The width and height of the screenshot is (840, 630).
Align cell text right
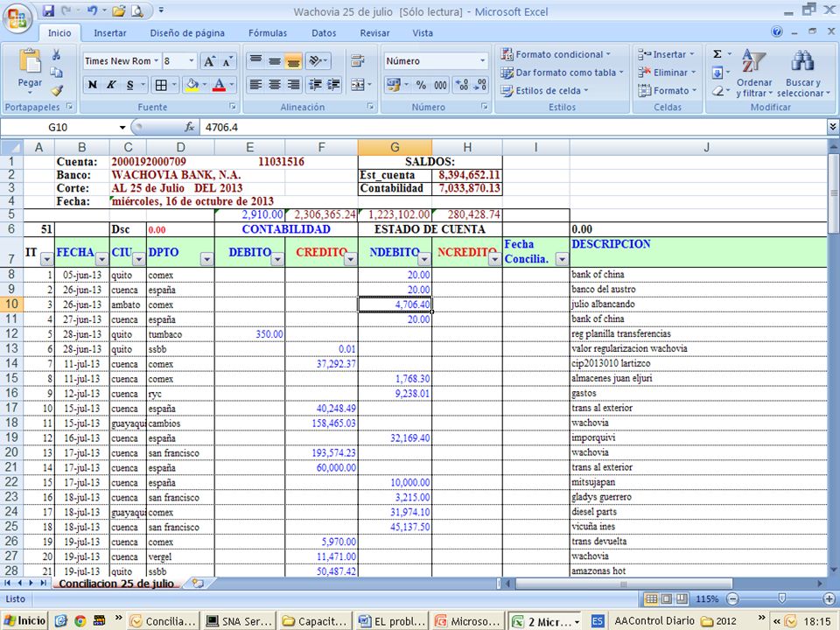[293, 85]
